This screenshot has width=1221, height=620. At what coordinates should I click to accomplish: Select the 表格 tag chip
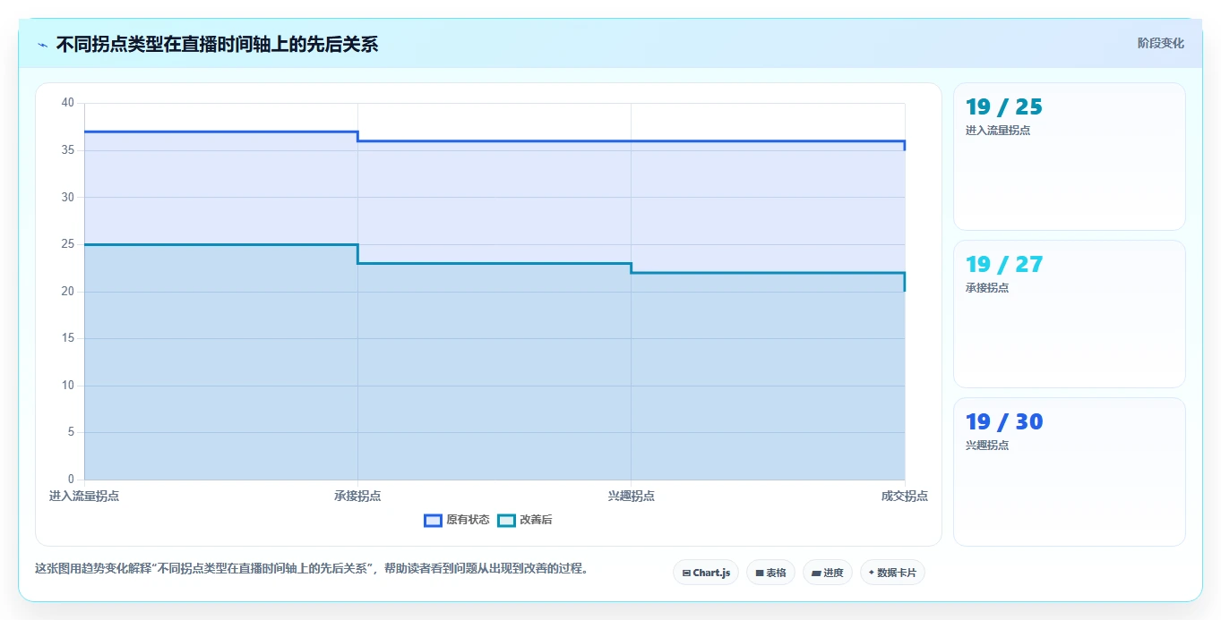[x=770, y=573]
